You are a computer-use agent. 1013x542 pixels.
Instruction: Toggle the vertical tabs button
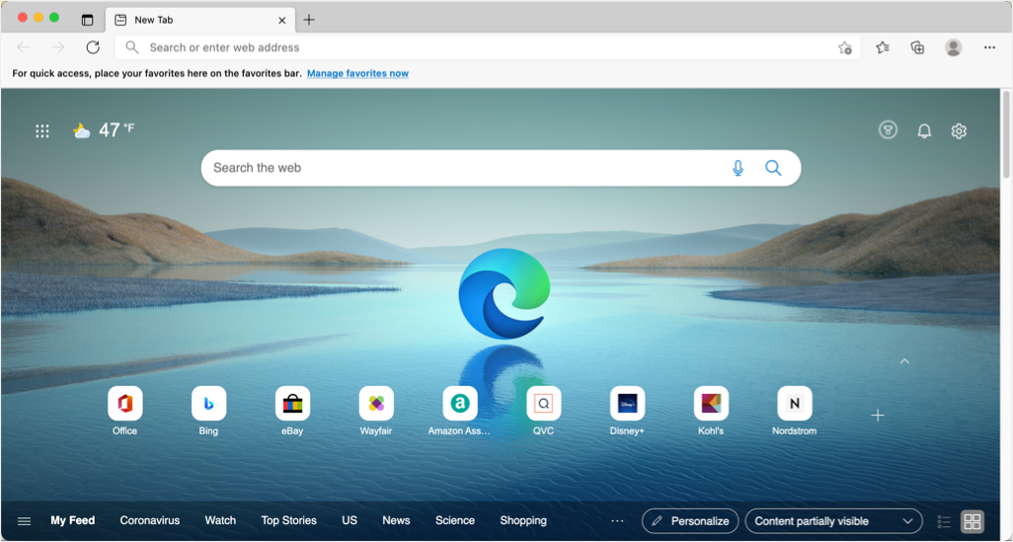pyautogui.click(x=87, y=20)
